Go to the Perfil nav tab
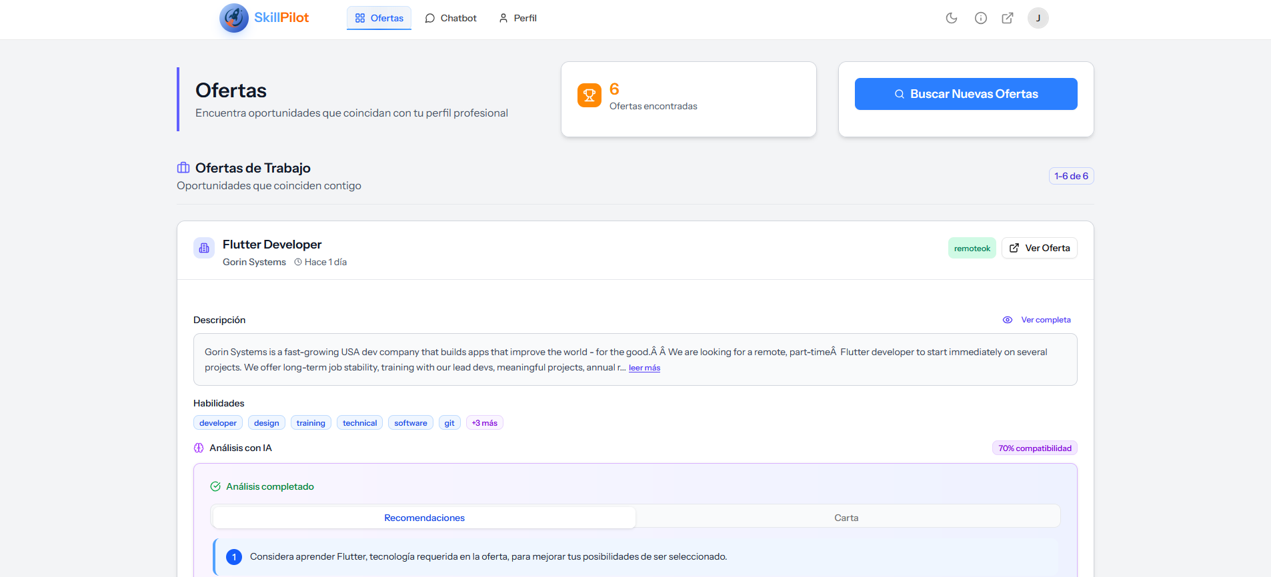Viewport: 1271px width, 577px height. point(517,18)
